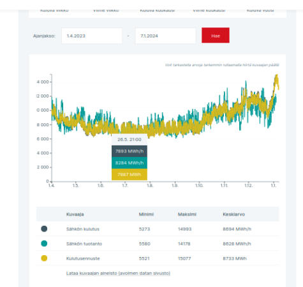Screen dimensions: 303x287
Task: Click the end date field showing 7.1.2024
Action: coord(166,36)
